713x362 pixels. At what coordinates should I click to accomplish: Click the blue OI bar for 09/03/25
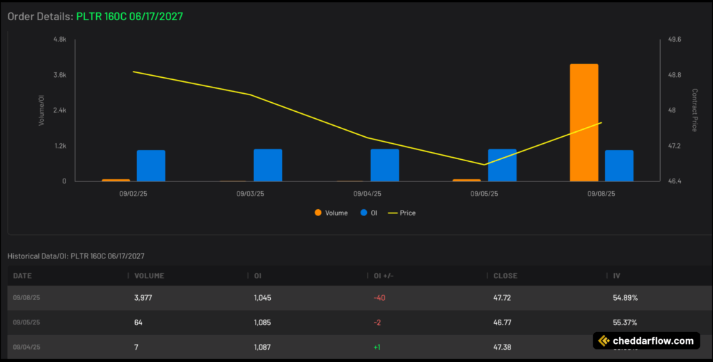point(268,165)
